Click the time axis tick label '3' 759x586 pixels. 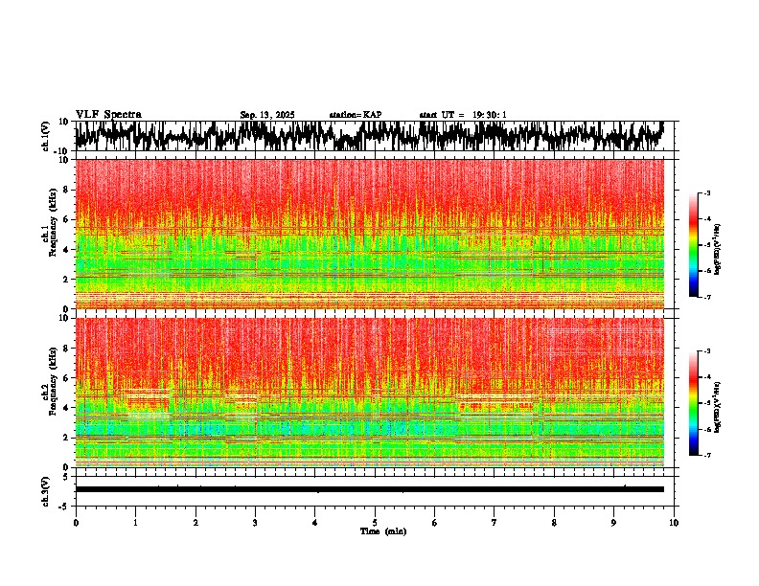click(255, 523)
